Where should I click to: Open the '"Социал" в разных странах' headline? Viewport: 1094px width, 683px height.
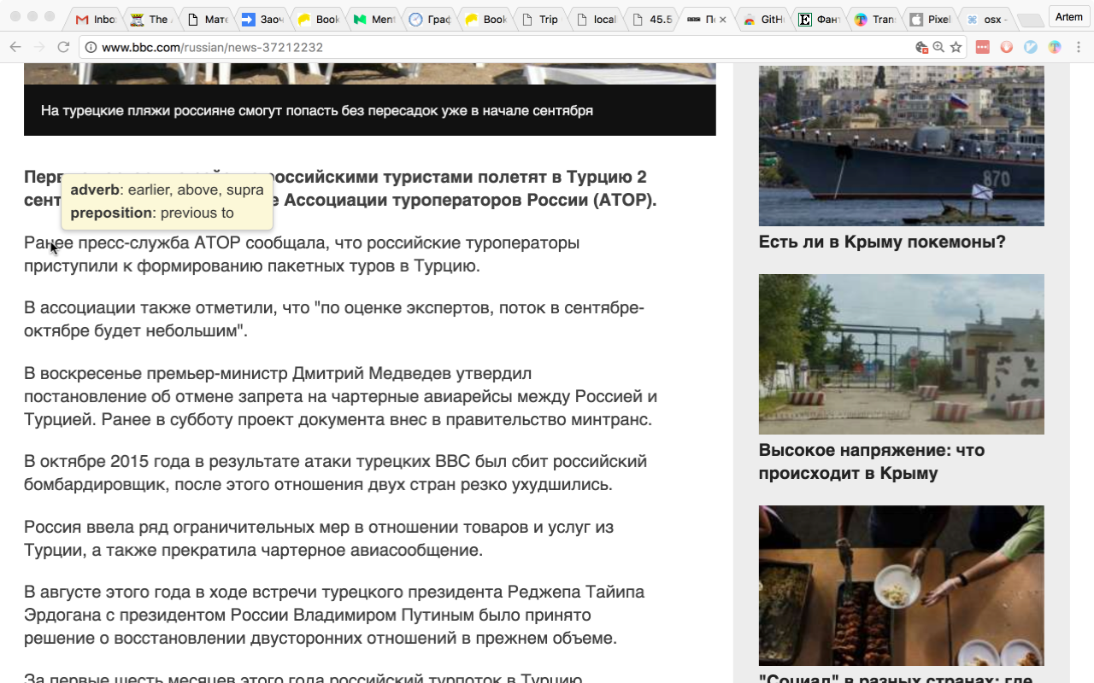pos(897,680)
